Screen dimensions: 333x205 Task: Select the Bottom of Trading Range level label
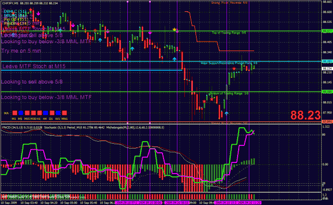[x=229, y=93]
